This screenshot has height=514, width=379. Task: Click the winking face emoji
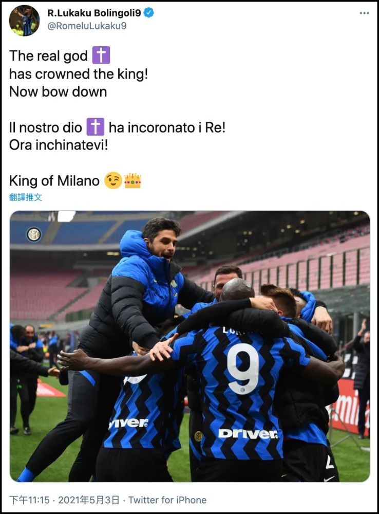(x=113, y=180)
